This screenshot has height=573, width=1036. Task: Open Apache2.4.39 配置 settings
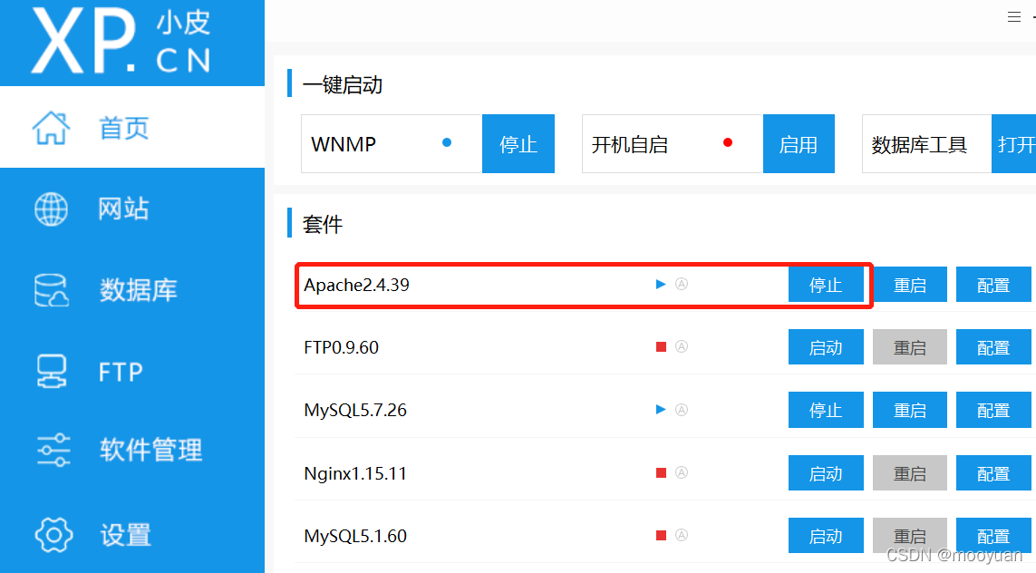[993, 285]
